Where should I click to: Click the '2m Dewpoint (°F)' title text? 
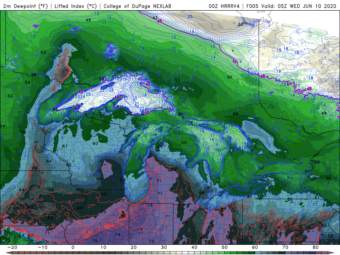point(25,6)
